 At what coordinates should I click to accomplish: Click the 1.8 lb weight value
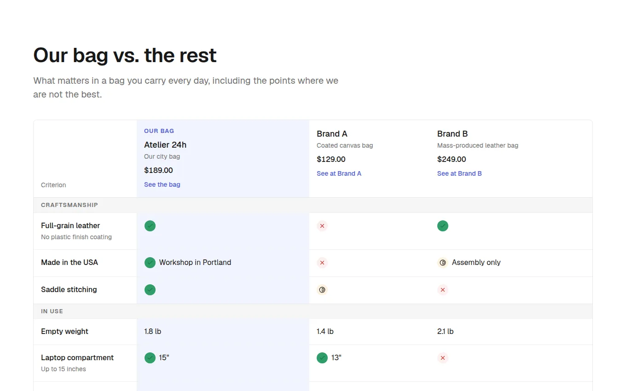click(153, 331)
